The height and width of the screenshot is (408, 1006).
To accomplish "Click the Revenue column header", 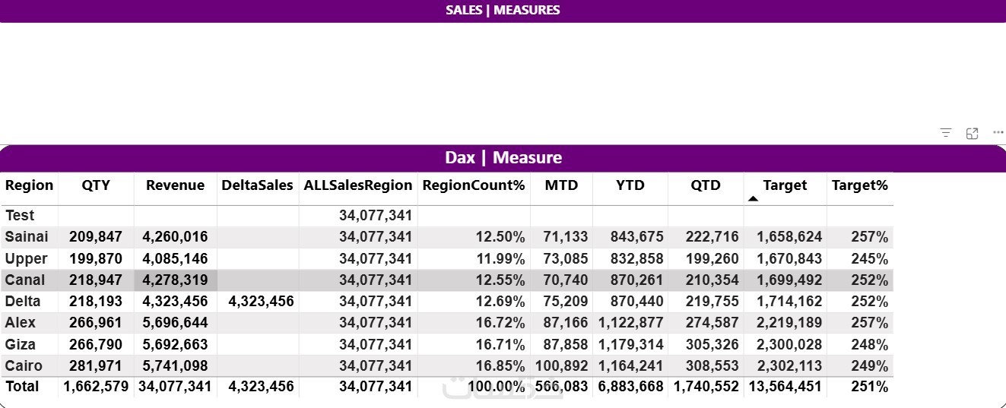I will 175,185.
